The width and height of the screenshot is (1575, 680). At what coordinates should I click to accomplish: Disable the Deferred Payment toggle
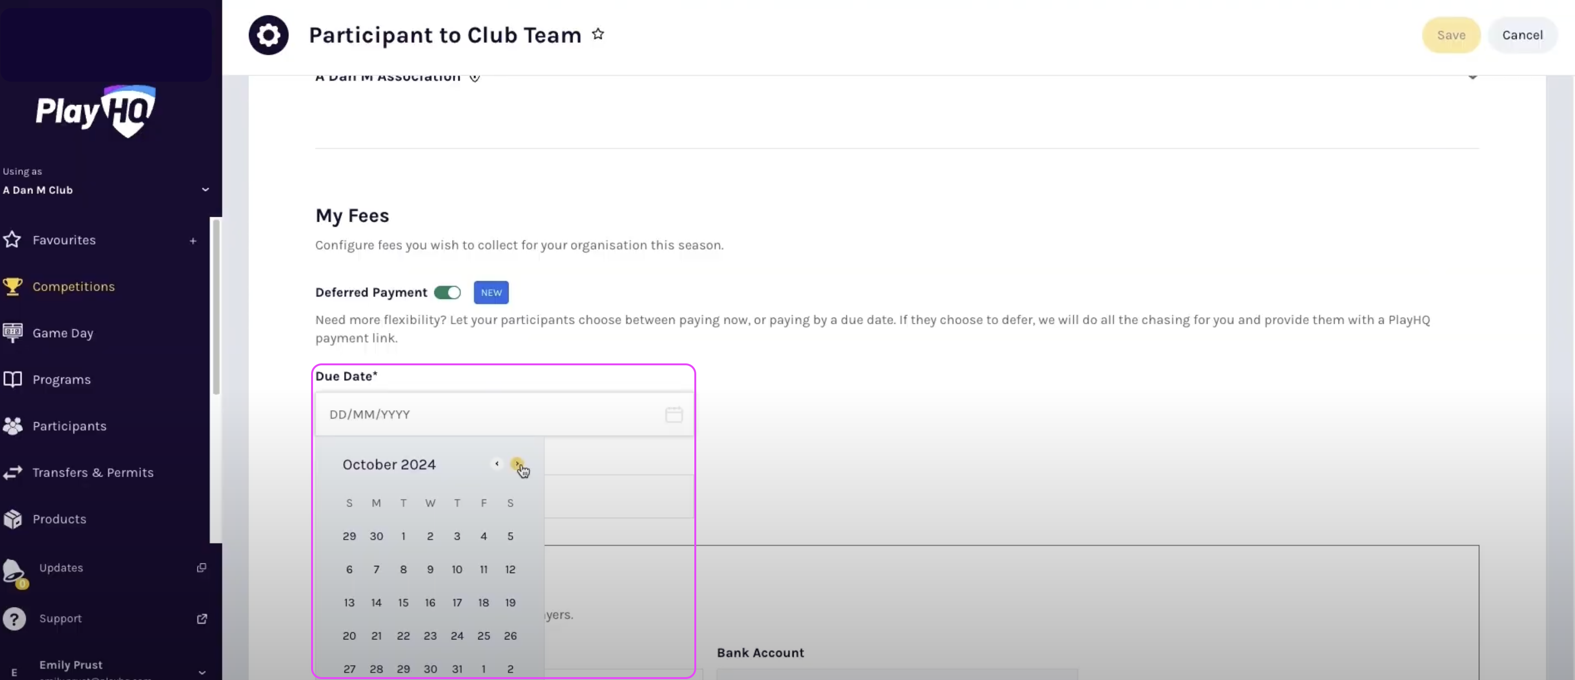pyautogui.click(x=447, y=293)
